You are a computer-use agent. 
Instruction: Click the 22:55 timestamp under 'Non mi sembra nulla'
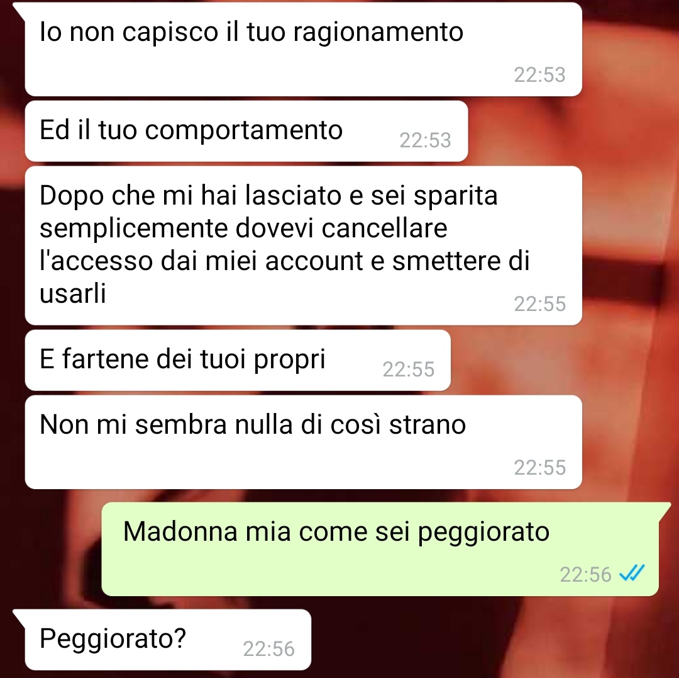[x=539, y=468]
